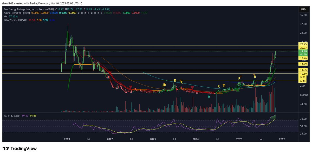312x155 pixels.
Task: Click the 75.00 RSI axis value
Action: pyautogui.click(x=303, y=119)
